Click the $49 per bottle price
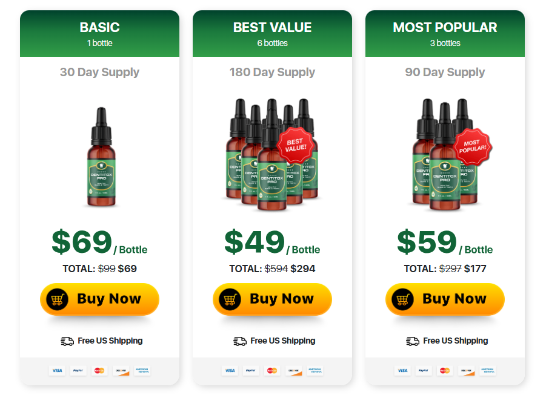Viewport: 546px width, 398px height. [272, 242]
